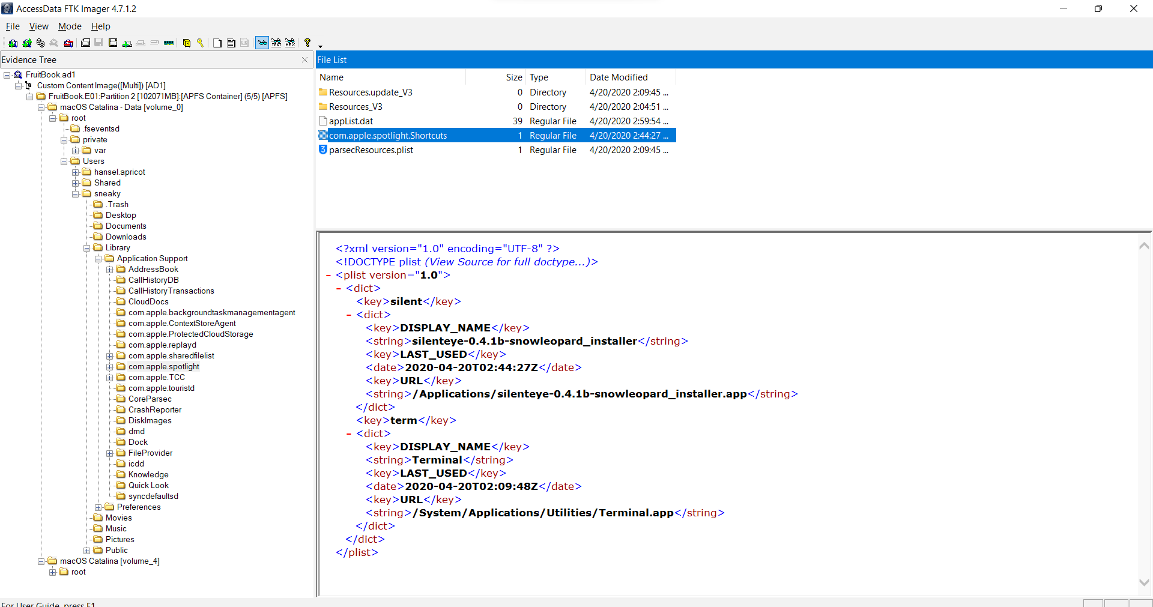Open the Mode menu
Image resolution: width=1153 pixels, height=607 pixels.
[70, 26]
